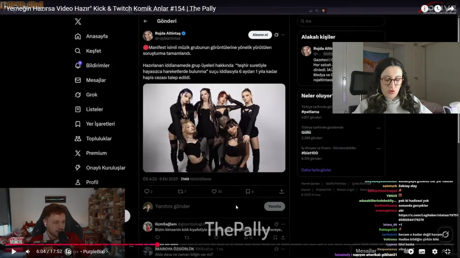The image size is (460, 258).
Task: Open the #bist100 trend
Action: coord(310,153)
